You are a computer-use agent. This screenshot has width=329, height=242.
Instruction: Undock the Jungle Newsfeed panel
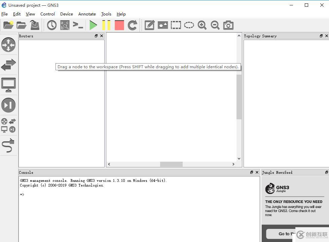click(x=327, y=172)
